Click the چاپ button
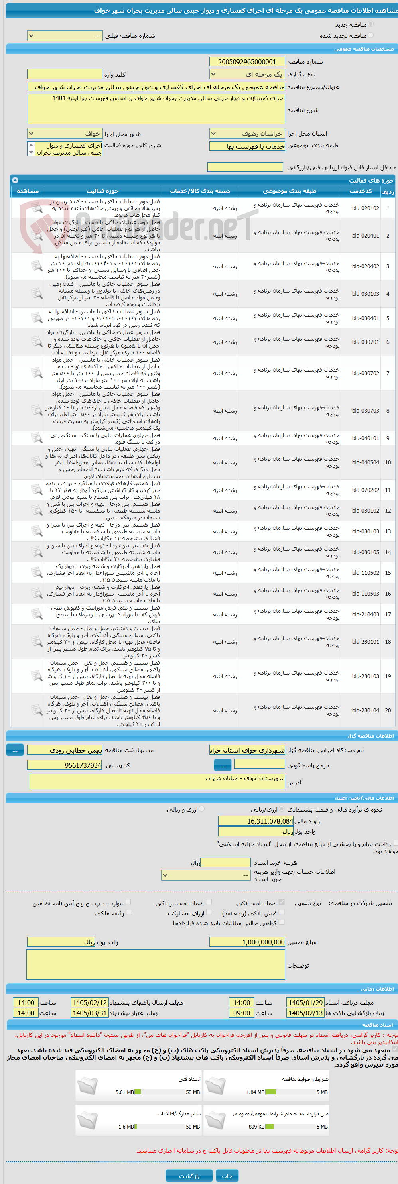This screenshot has height=1184, width=398. pyautogui.click(x=227, y=1175)
